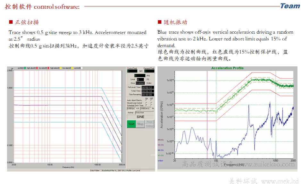Click the Acceleration (G²/Hz) axis label
Screen dimensions: 301x184
tap(162, 115)
